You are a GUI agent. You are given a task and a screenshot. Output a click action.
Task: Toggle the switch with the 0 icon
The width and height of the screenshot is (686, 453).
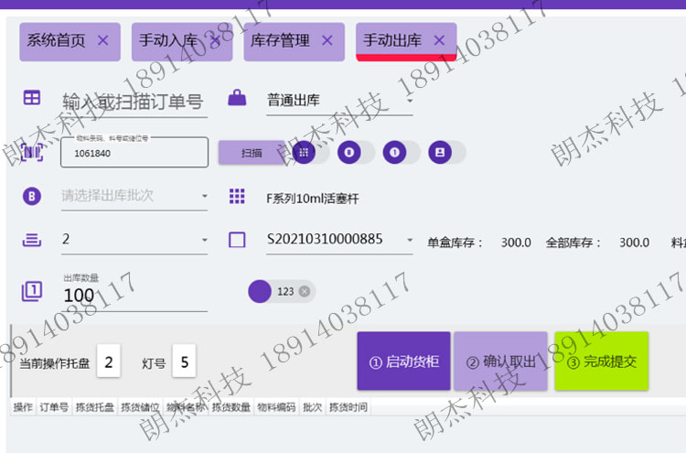[356, 152]
